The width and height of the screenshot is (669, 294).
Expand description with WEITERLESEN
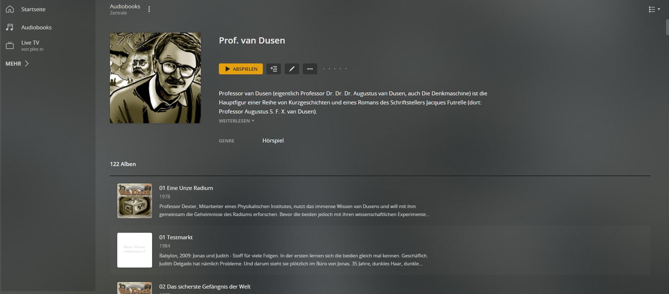tap(236, 121)
